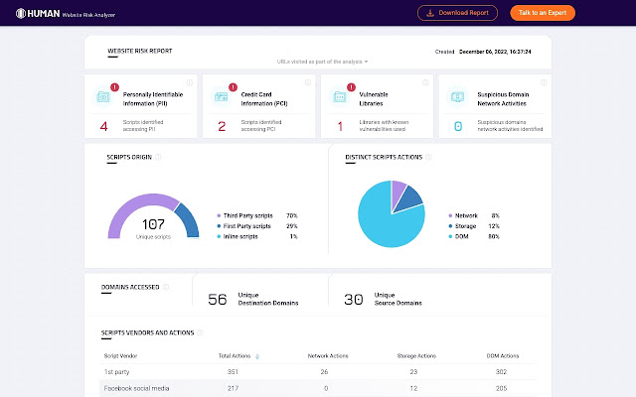Open info icon on PII card
Screen dimensions: 636x397
[x=190, y=82]
